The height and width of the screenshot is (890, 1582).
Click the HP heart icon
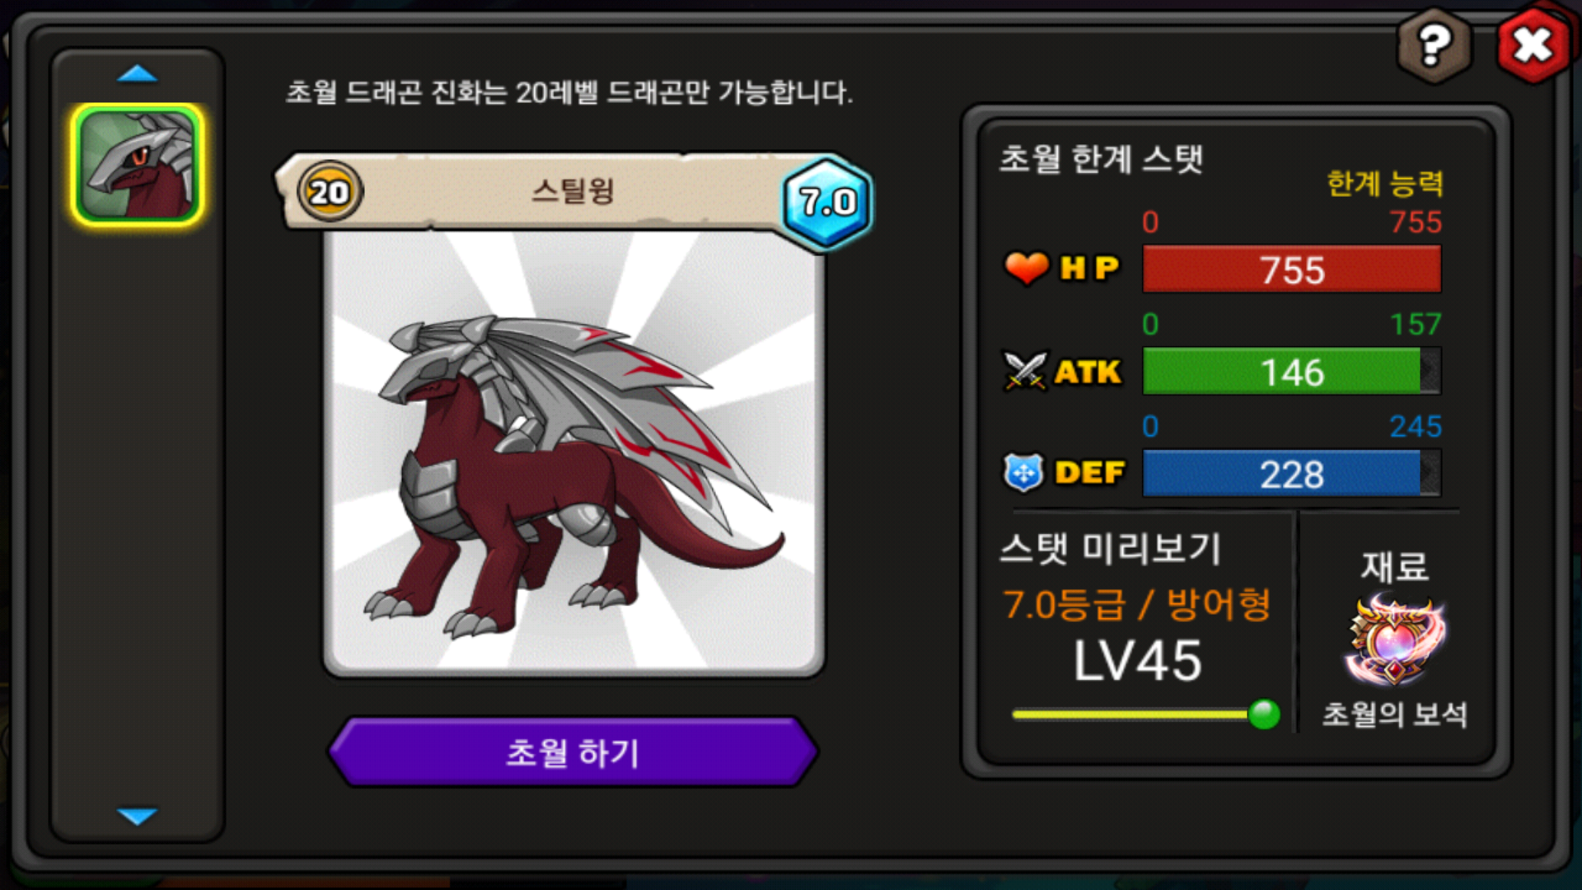(x=1026, y=268)
